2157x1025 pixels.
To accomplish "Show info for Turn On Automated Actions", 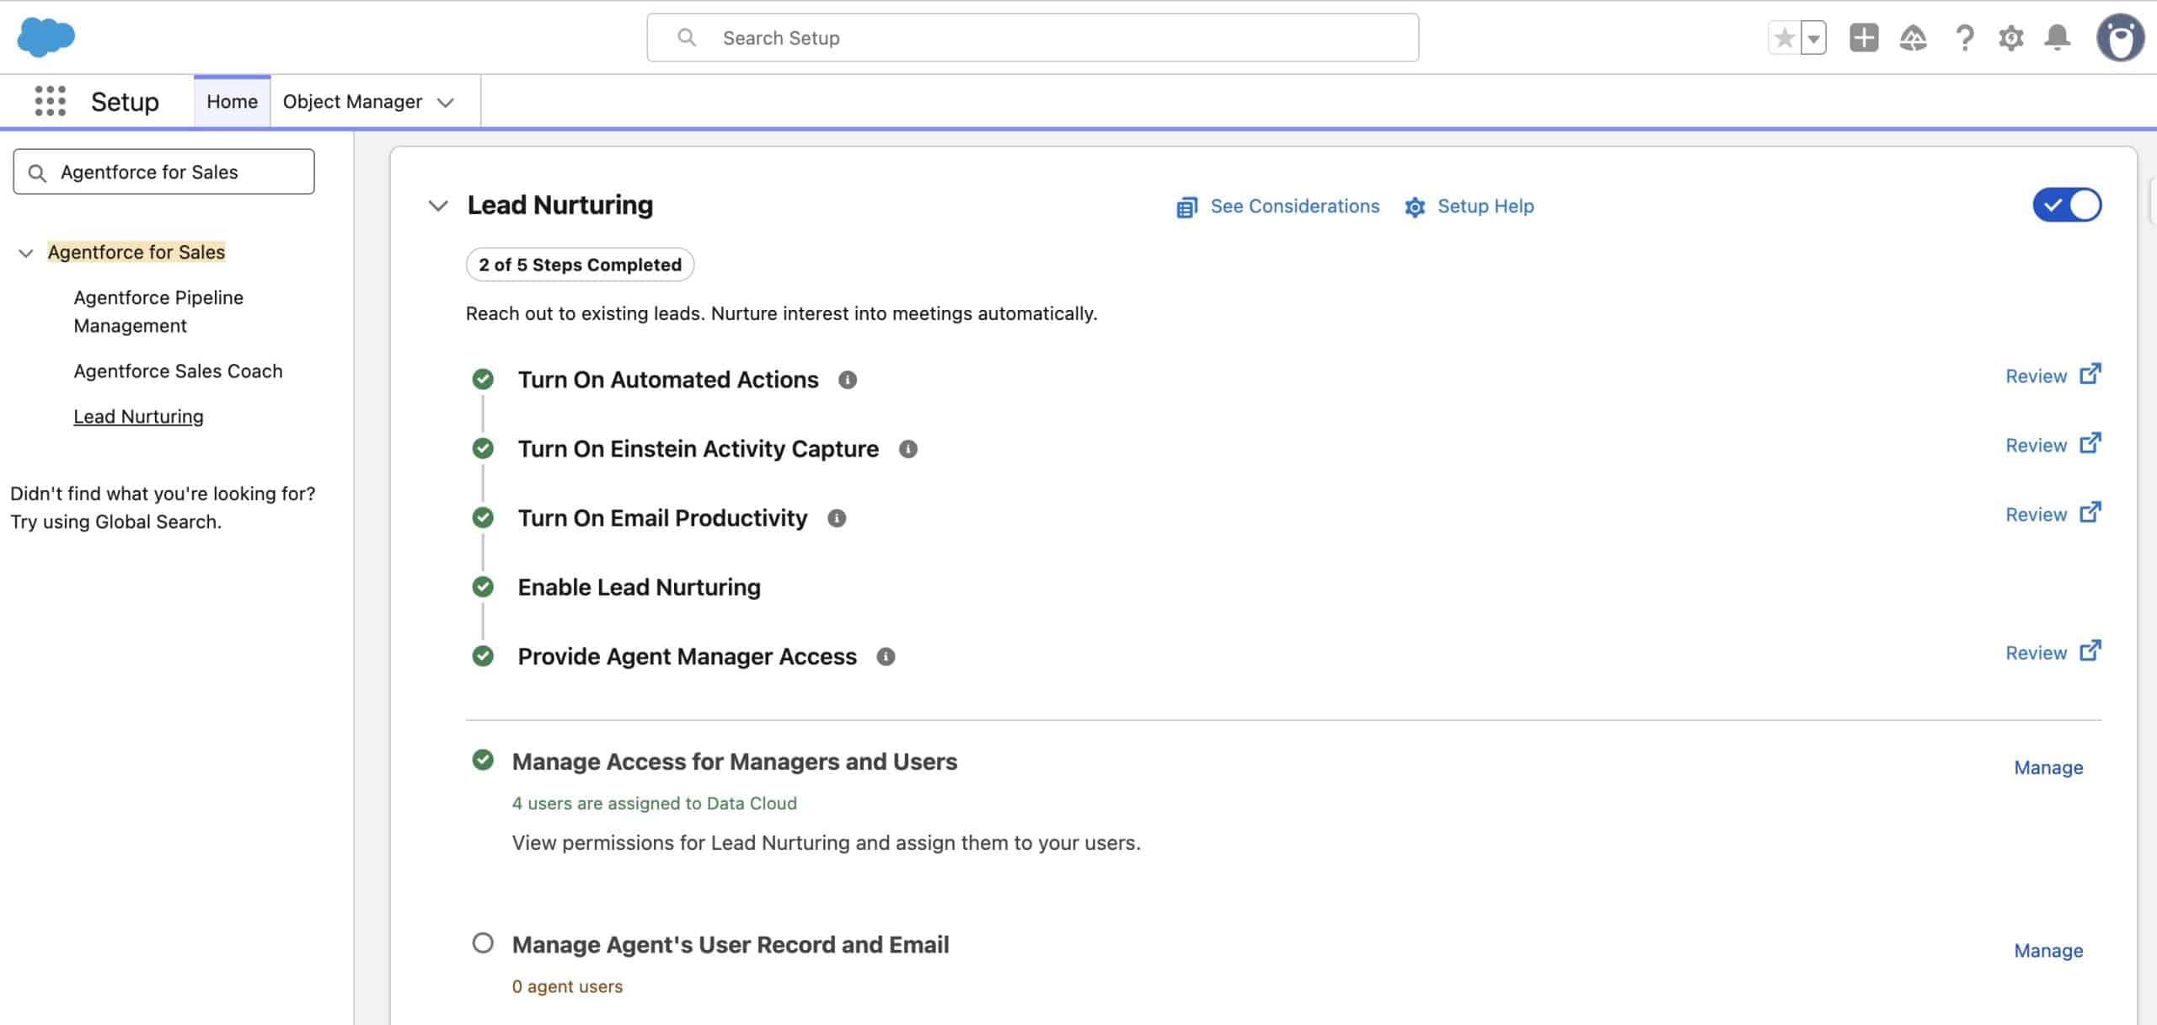I will [x=847, y=380].
